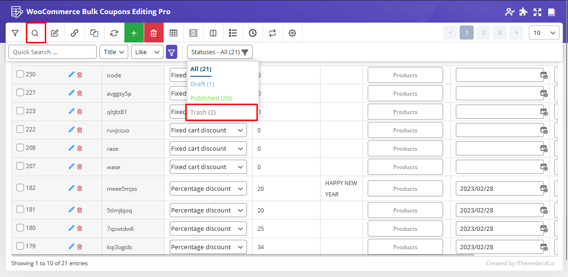Viewport: 568px width, 277px height.
Task: Check the box next to coupon 179
Action: pos(20,246)
